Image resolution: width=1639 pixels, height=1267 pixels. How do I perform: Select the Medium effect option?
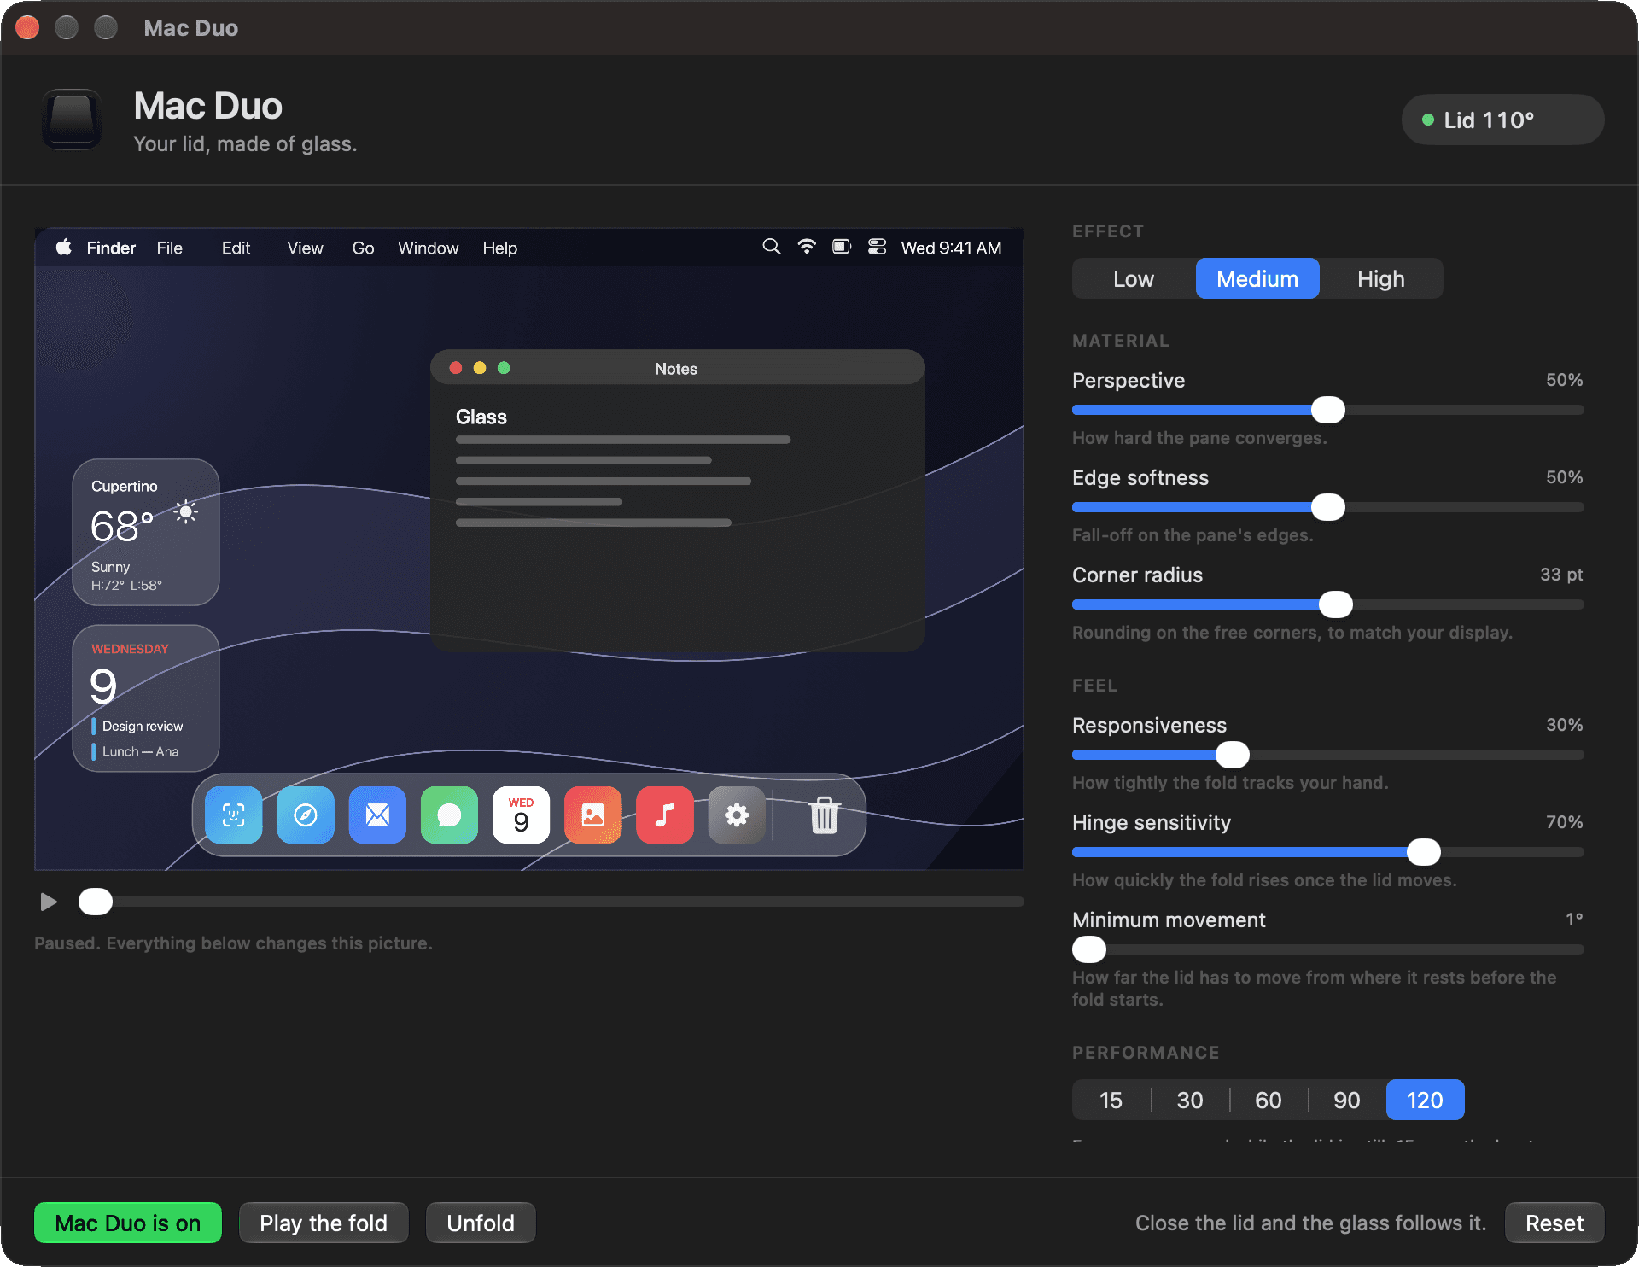[x=1257, y=279]
